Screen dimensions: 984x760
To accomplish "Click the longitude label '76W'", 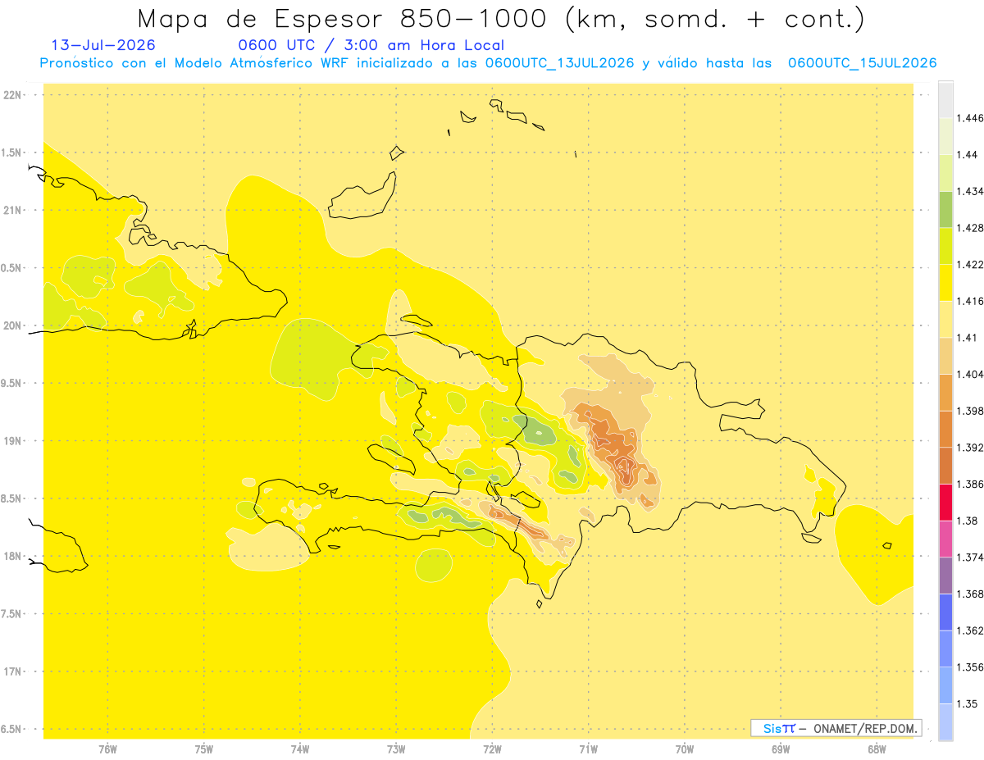I will point(107,749).
